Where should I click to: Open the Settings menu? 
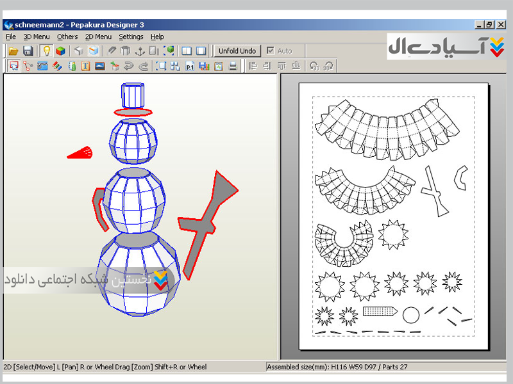(131, 36)
